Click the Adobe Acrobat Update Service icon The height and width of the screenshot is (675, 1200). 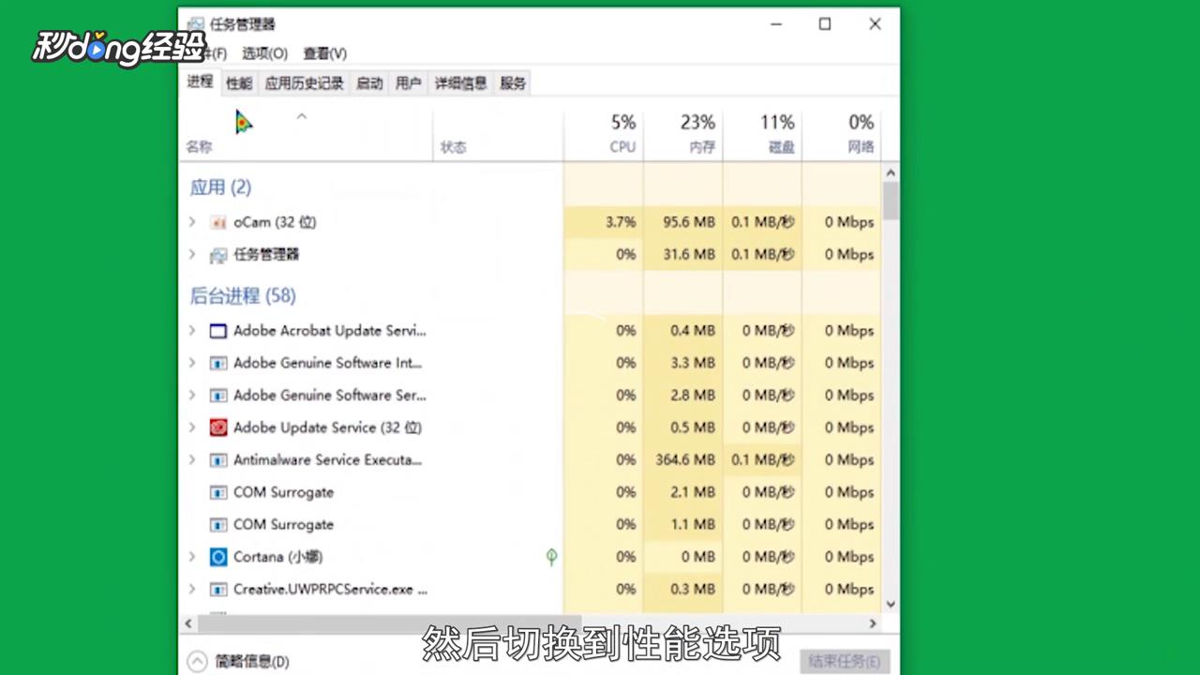pos(218,331)
